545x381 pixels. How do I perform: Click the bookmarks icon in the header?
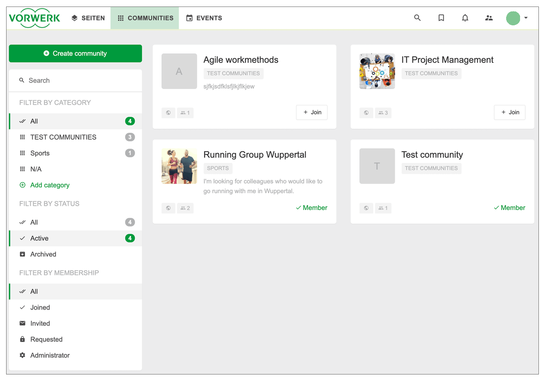pyautogui.click(x=441, y=18)
